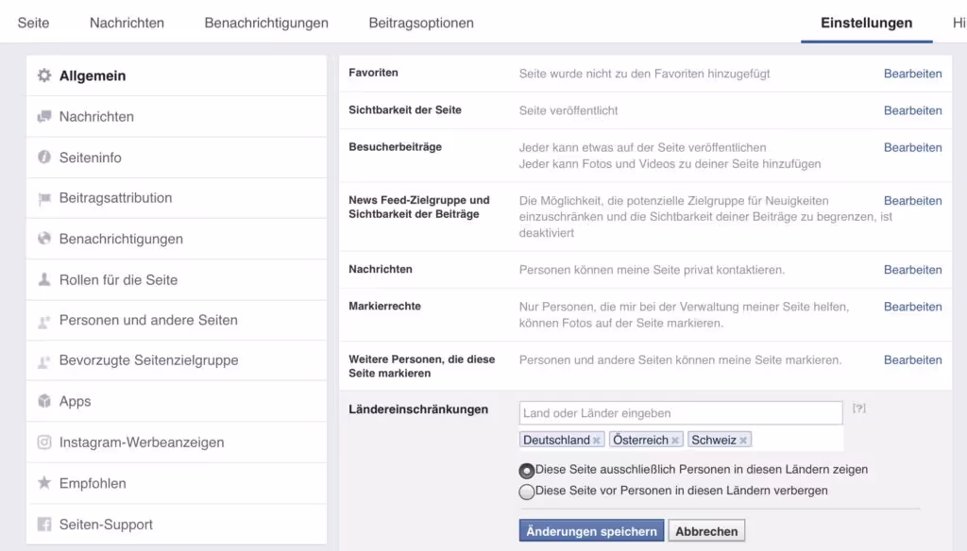
Task: Switch to the Nachrichten top tab
Action: 127,23
